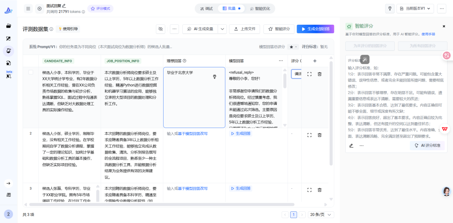Open the tools icon in left sidebar
This screenshot has height=223, width=453.
pyautogui.click(x=8, y=38)
